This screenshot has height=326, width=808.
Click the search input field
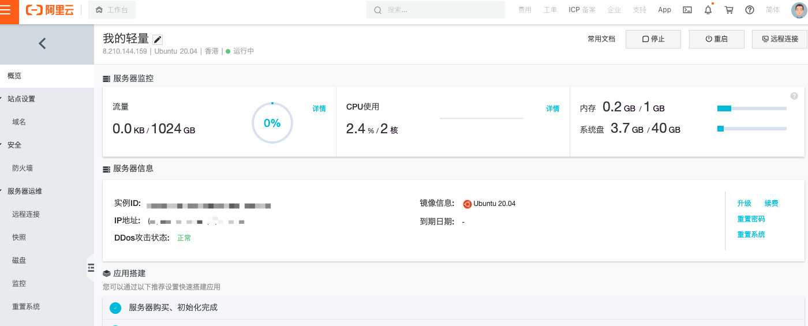(x=436, y=10)
